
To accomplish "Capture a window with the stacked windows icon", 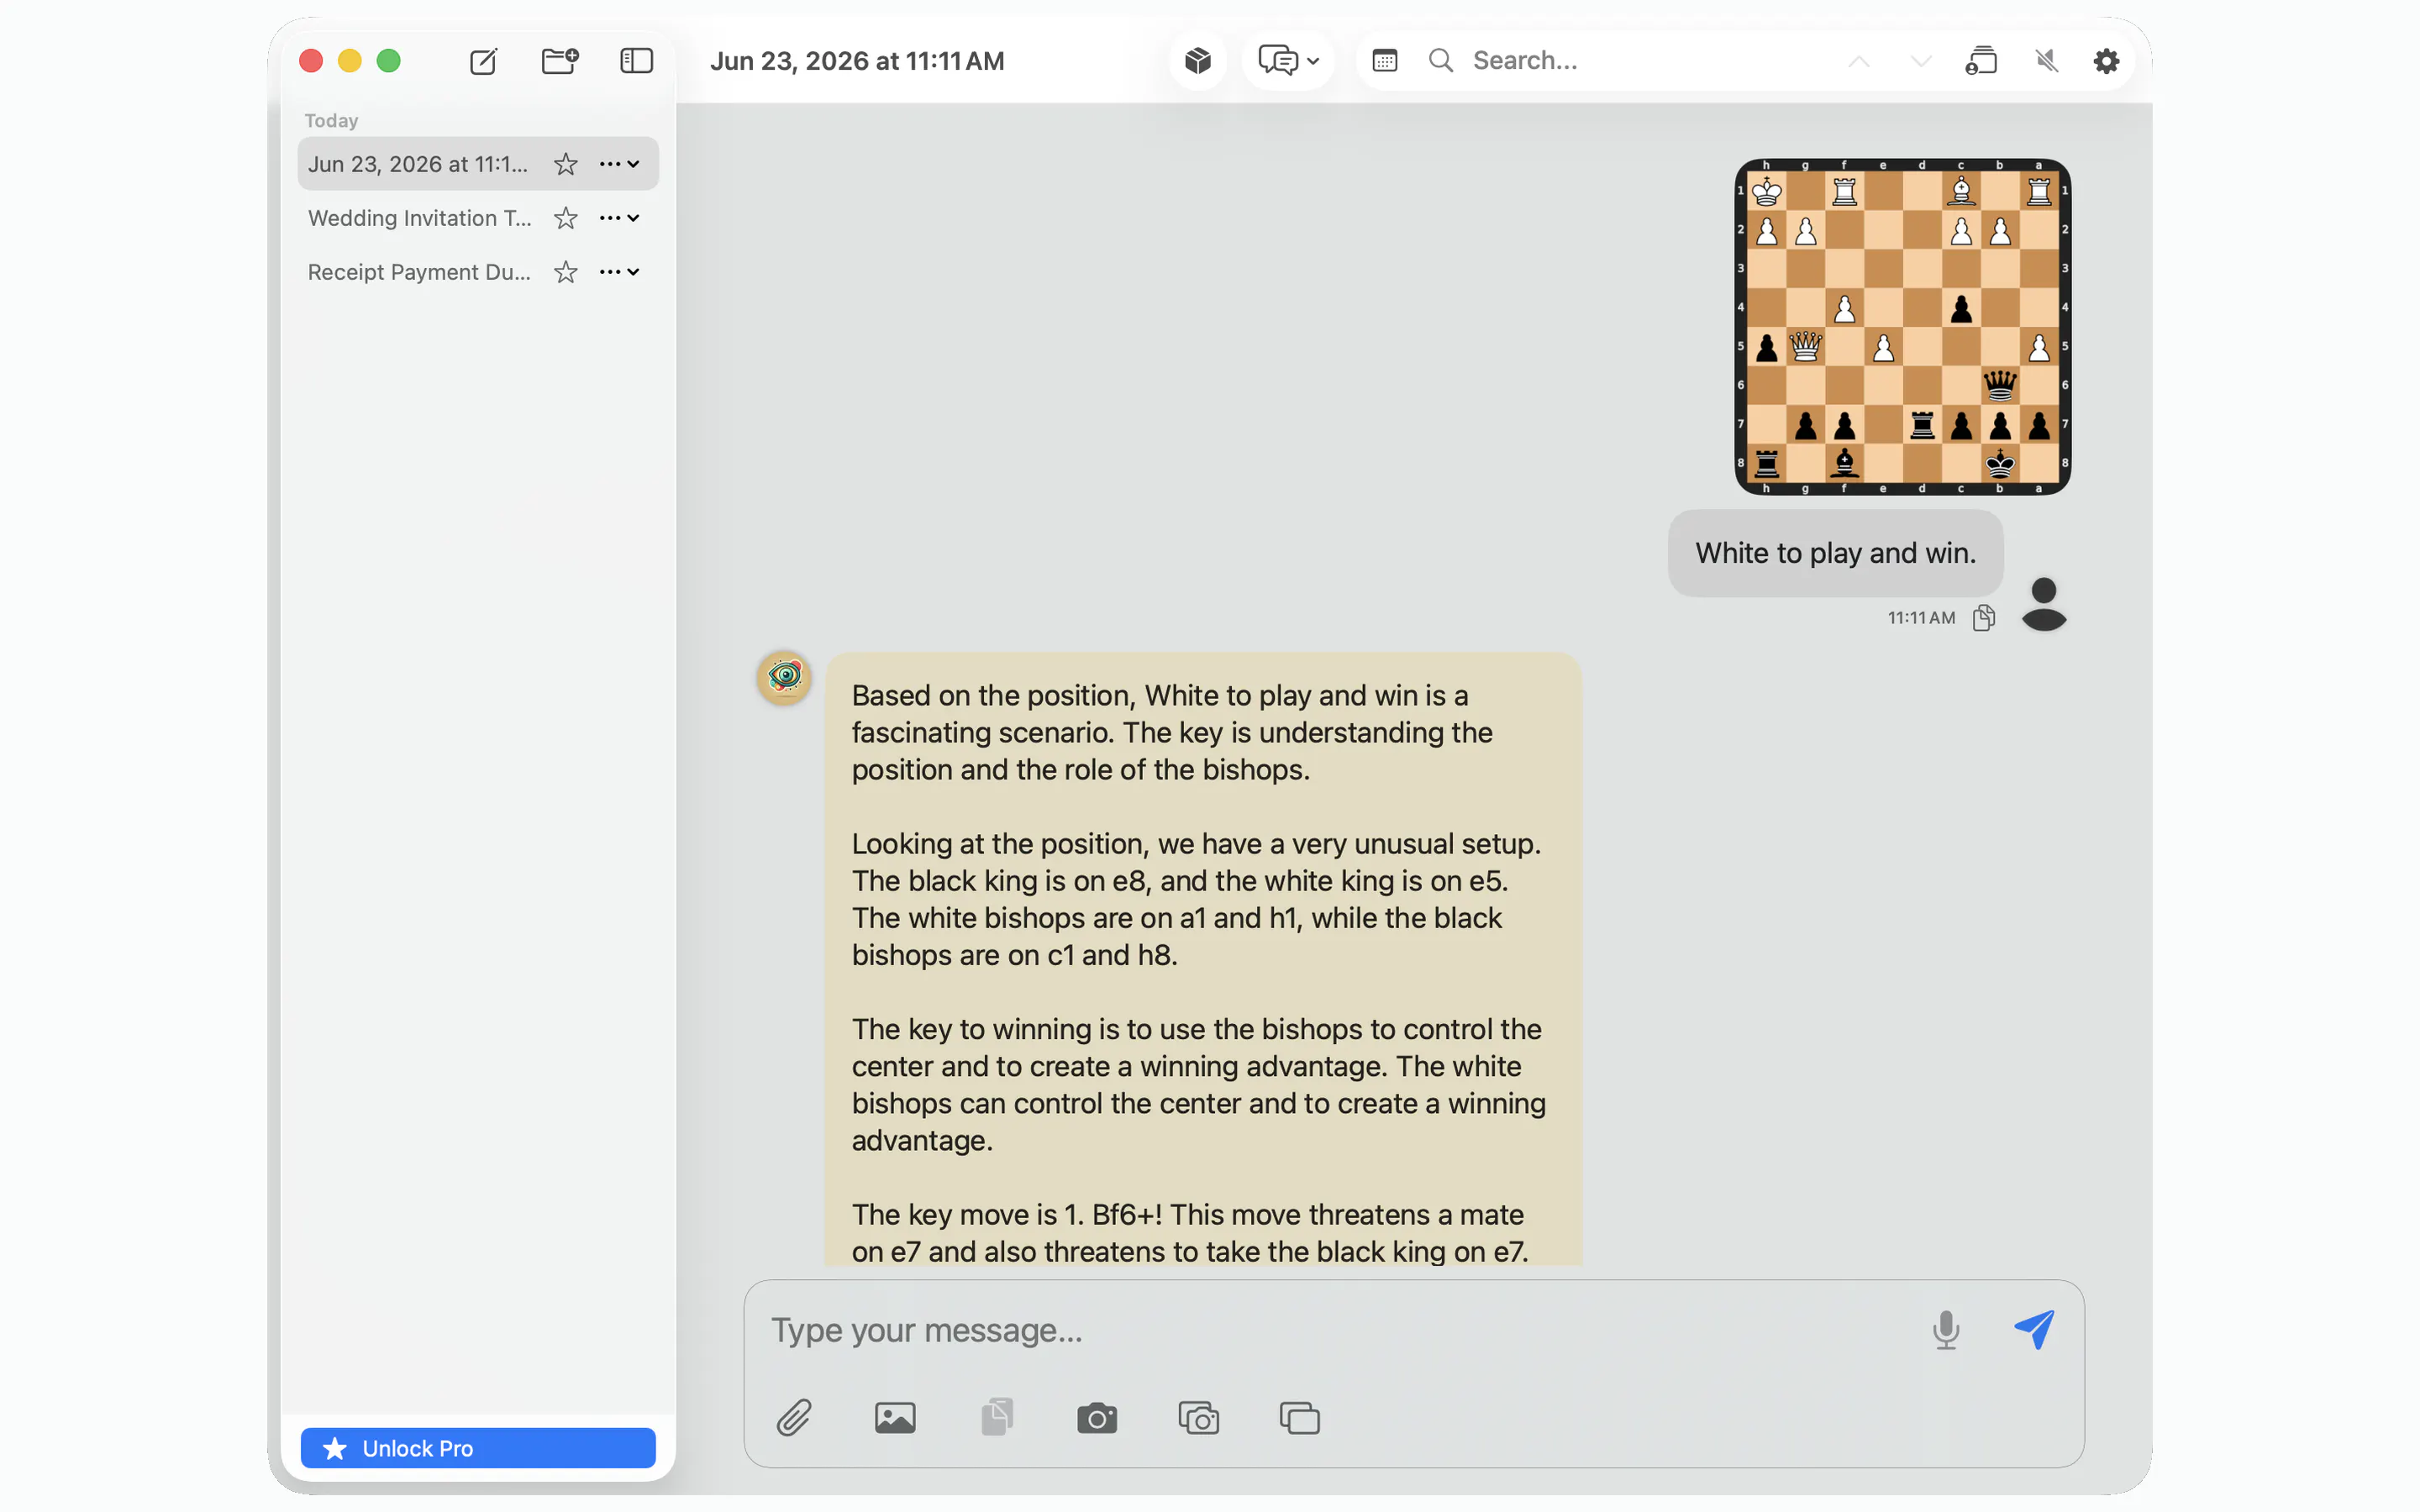I will (x=1299, y=1418).
